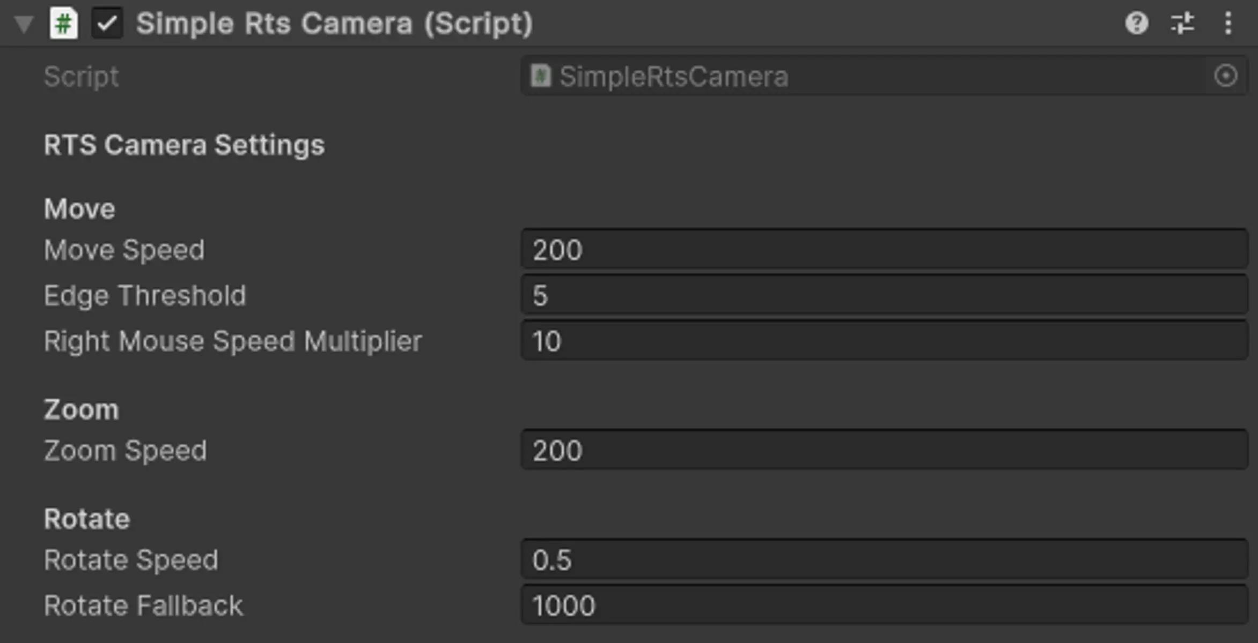
Task: Click the SimpleRtsCamera script reference field
Action: [858, 76]
